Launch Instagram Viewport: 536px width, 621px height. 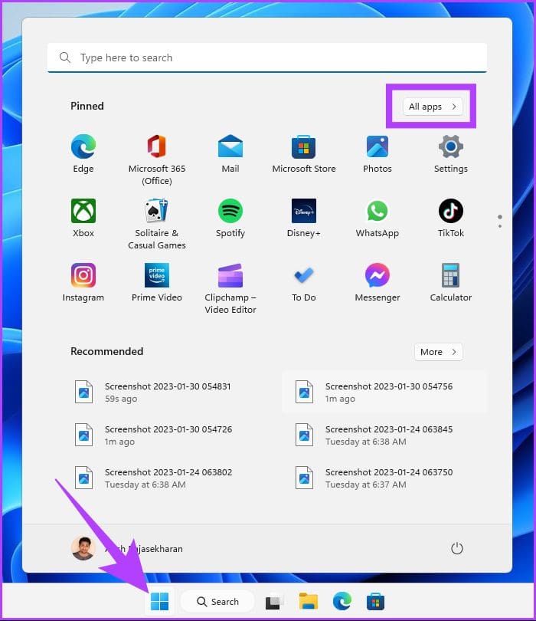point(83,282)
